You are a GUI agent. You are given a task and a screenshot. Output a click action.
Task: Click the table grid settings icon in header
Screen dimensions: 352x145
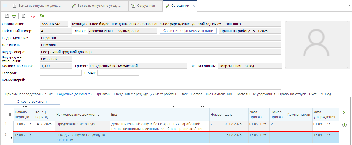pyautogui.click(x=9, y=115)
